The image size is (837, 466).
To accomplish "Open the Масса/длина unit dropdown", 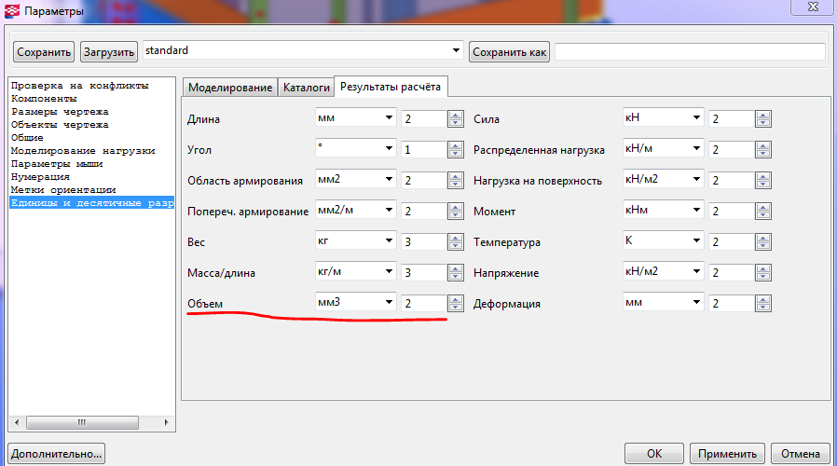I will [x=355, y=271].
